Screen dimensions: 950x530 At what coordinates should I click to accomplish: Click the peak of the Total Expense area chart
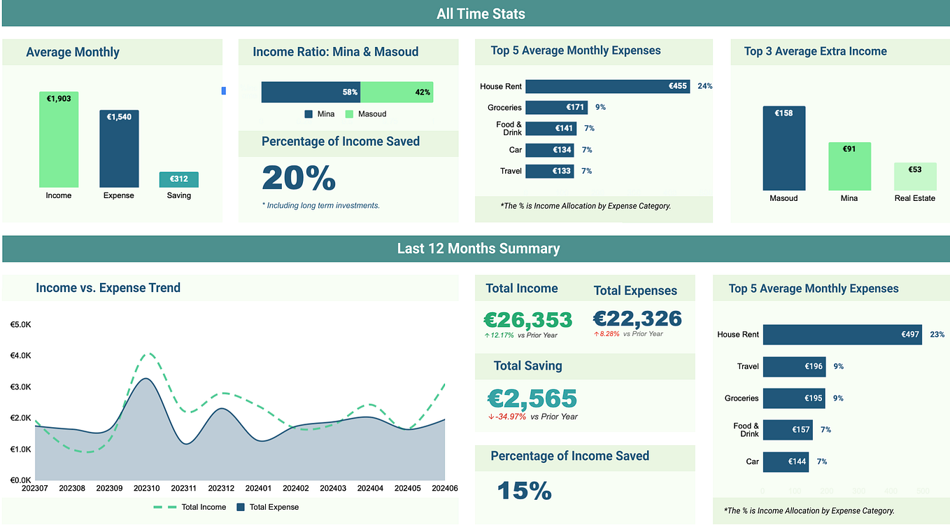coord(146,382)
